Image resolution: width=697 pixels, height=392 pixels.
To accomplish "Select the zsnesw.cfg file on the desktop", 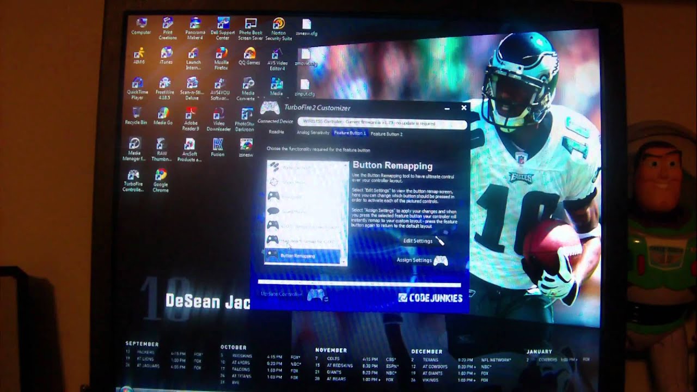I will point(307,28).
